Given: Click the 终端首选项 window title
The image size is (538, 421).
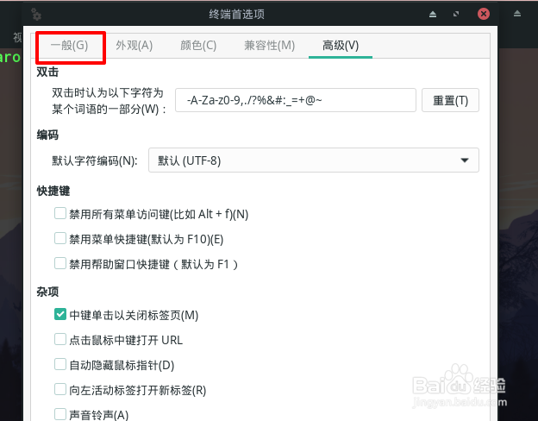Looking at the screenshot, I should point(237,14).
